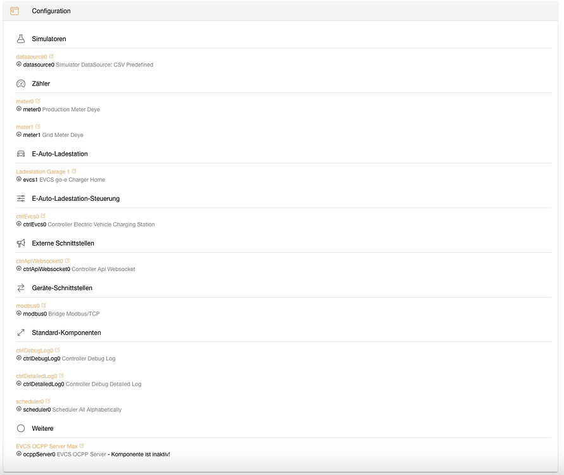Click the edit icon next to modbus0
Image resolution: width=564 pixels, height=475 pixels.
point(44,305)
